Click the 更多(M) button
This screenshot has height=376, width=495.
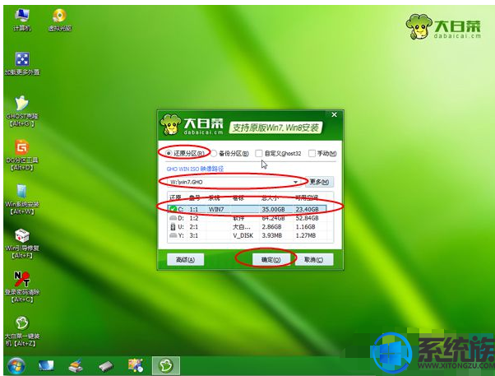319,182
